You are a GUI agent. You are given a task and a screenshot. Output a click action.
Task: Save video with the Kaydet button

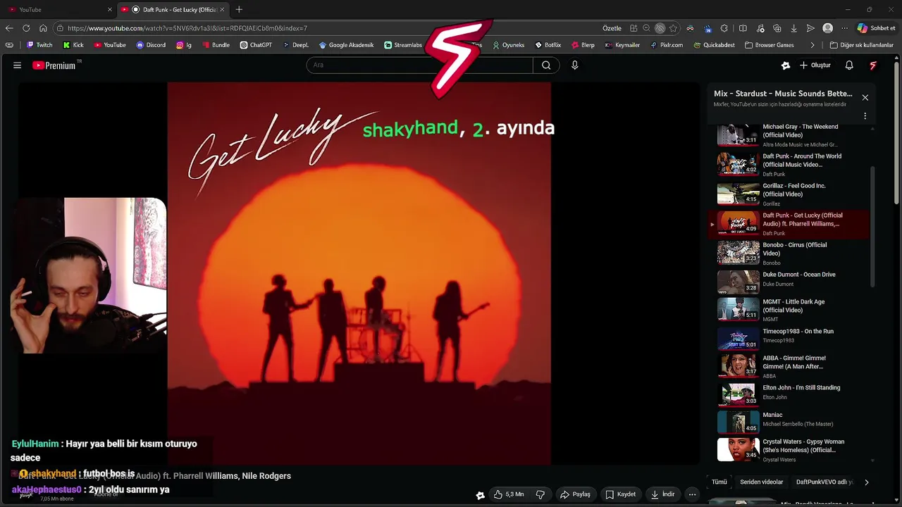point(621,494)
